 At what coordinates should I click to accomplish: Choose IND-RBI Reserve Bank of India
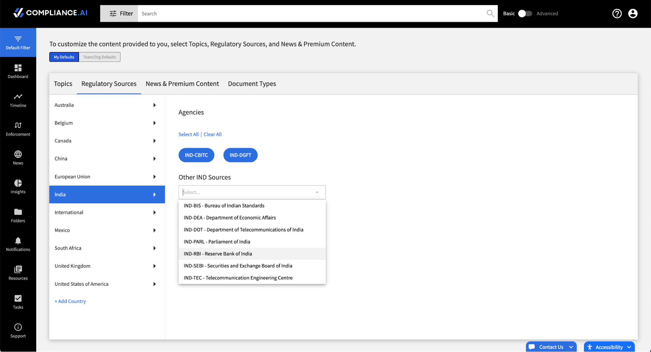pos(252,254)
